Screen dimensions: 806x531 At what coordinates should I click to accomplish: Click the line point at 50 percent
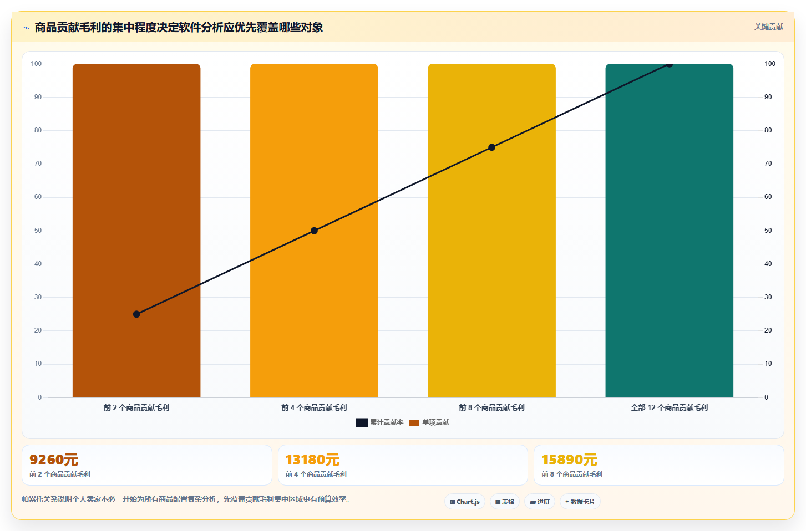(x=314, y=231)
